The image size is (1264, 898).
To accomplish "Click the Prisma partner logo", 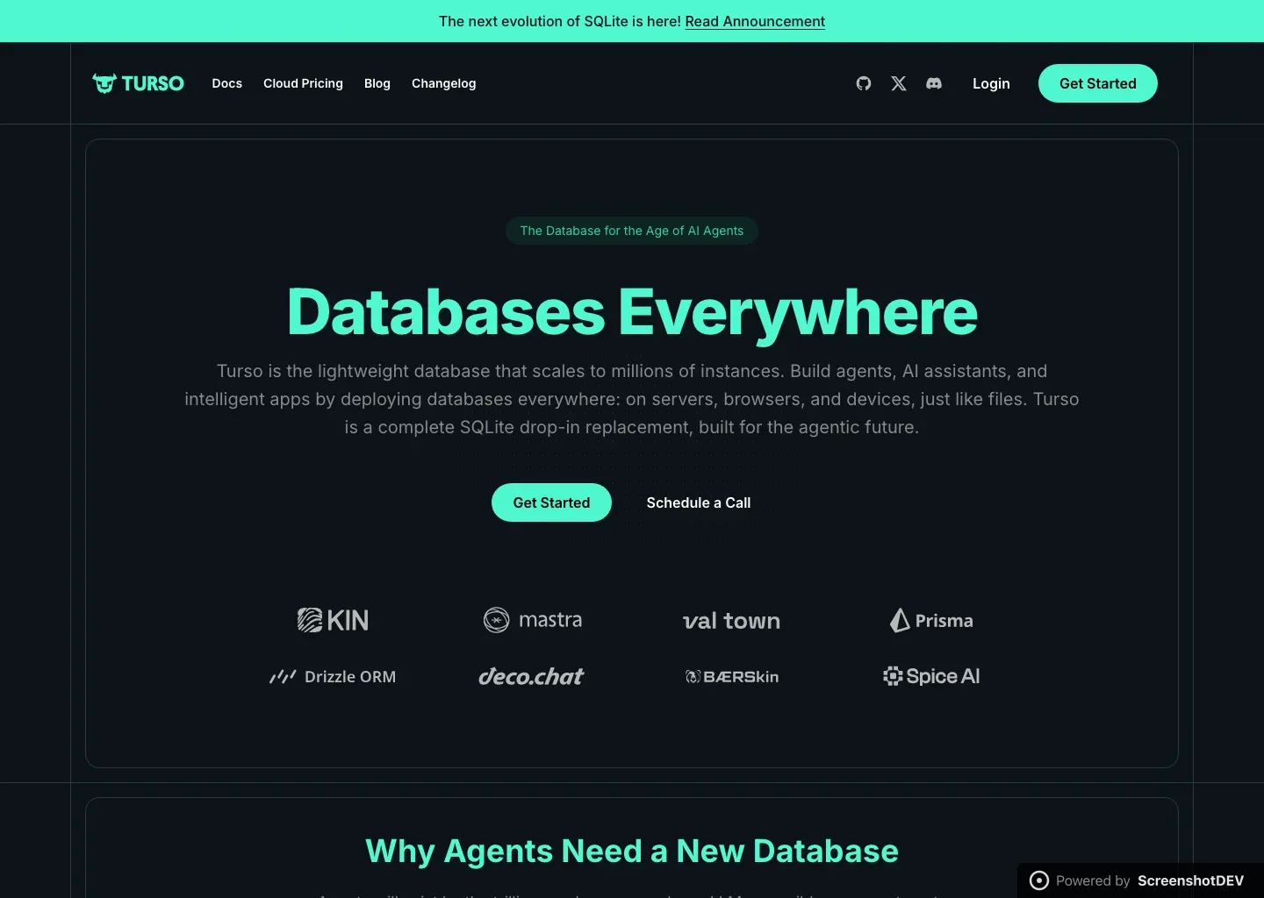I will [x=931, y=620].
